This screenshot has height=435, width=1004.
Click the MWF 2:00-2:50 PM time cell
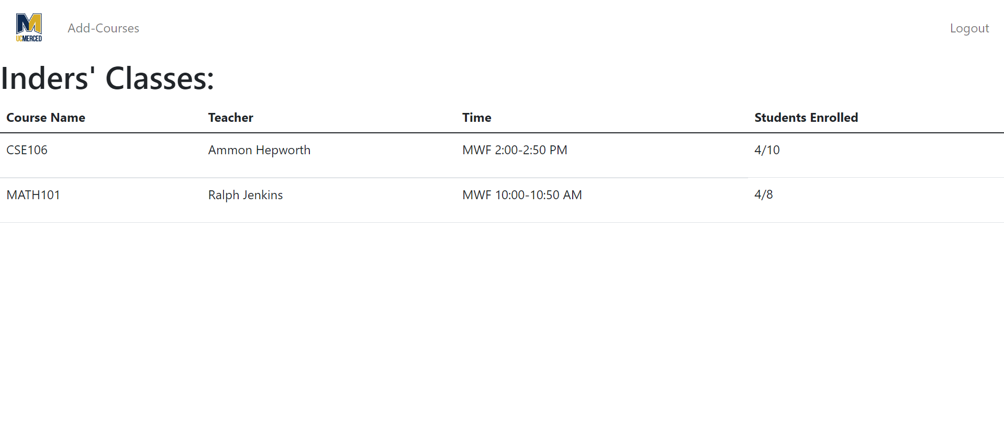[x=515, y=150]
